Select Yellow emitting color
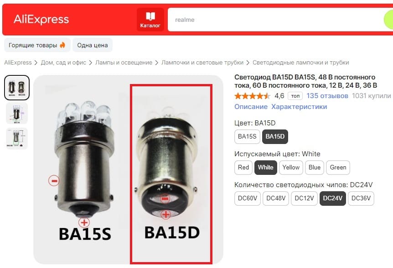The image size is (393, 268). [x=291, y=168]
